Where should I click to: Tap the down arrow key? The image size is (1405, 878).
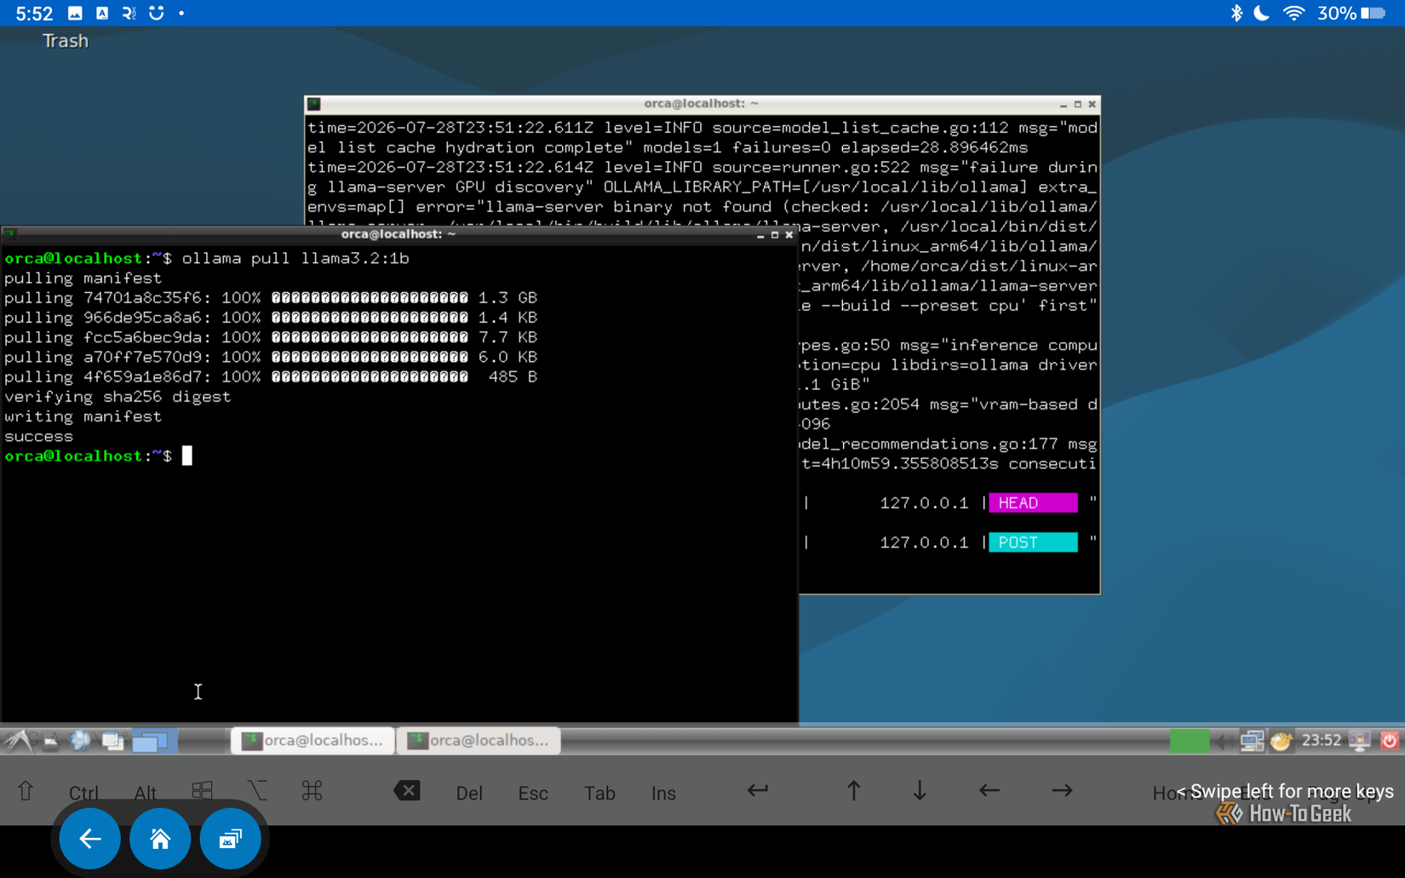pyautogui.click(x=920, y=790)
